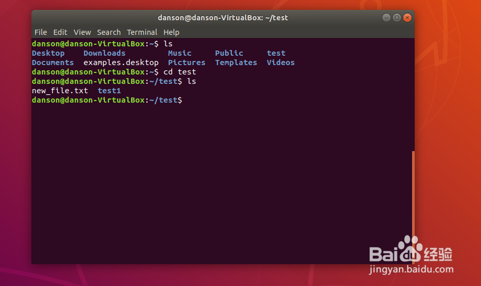The width and height of the screenshot is (481, 286).
Task: Click the examples.desktop file name
Action: (x=121, y=63)
